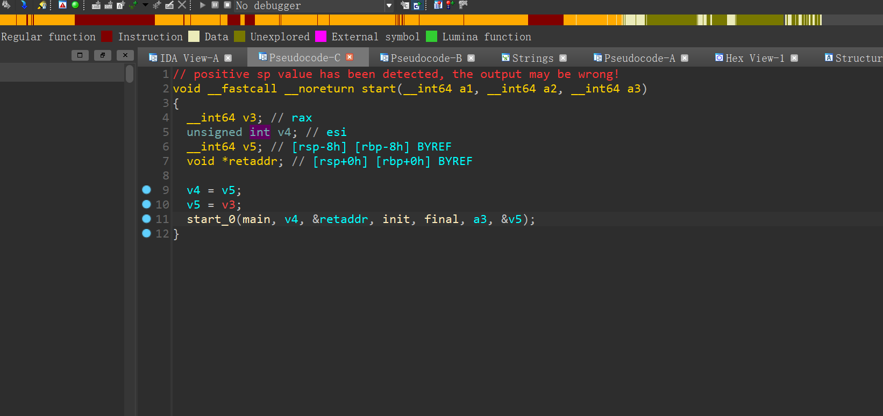Close the Pseudocode-C tab
Screen dimensions: 883x416
350,58
